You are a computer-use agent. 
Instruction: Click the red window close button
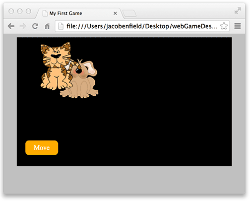(11, 11)
